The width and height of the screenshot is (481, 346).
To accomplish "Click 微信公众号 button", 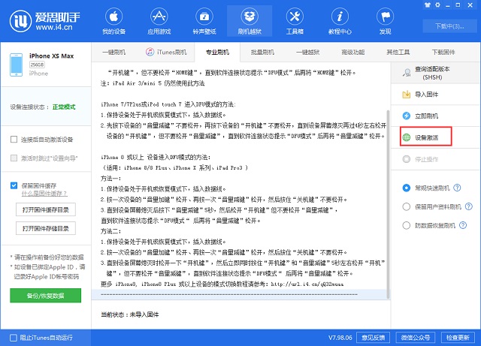I will click(x=416, y=338).
